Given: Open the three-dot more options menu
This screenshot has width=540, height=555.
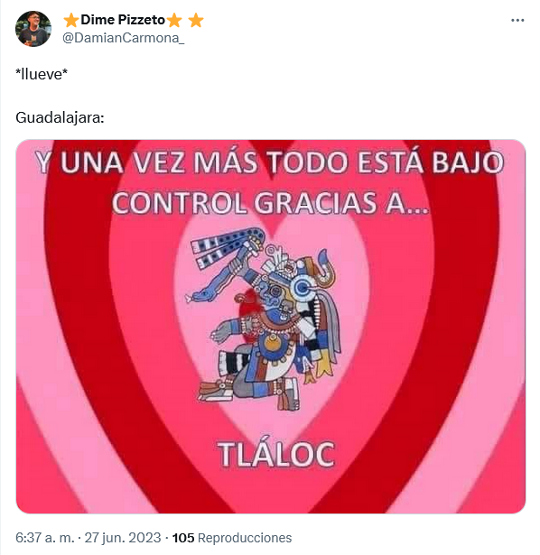Looking at the screenshot, I should [x=517, y=21].
